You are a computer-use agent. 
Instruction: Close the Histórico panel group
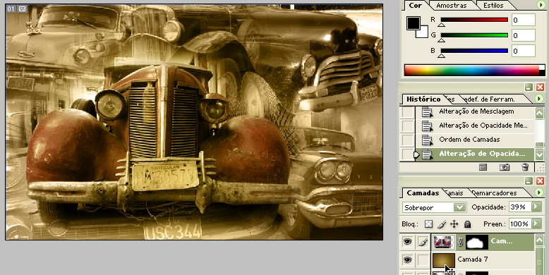point(541,87)
